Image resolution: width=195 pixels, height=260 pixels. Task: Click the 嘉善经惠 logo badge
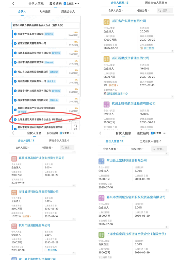click(x=14, y=159)
